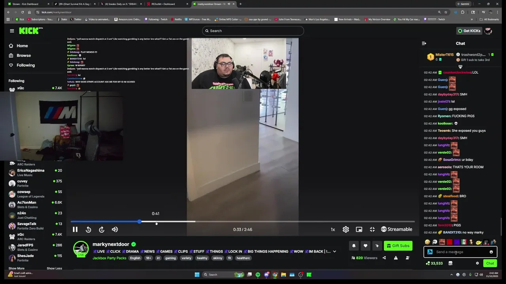Screen dimensions: 506x284
Task: Rewind the video with the back-skip icon
Action: tap(89, 230)
